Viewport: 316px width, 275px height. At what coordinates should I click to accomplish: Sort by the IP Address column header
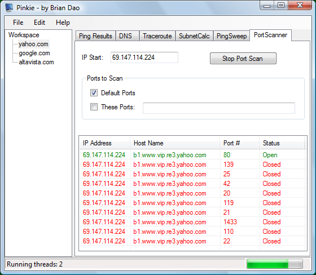tap(104, 143)
